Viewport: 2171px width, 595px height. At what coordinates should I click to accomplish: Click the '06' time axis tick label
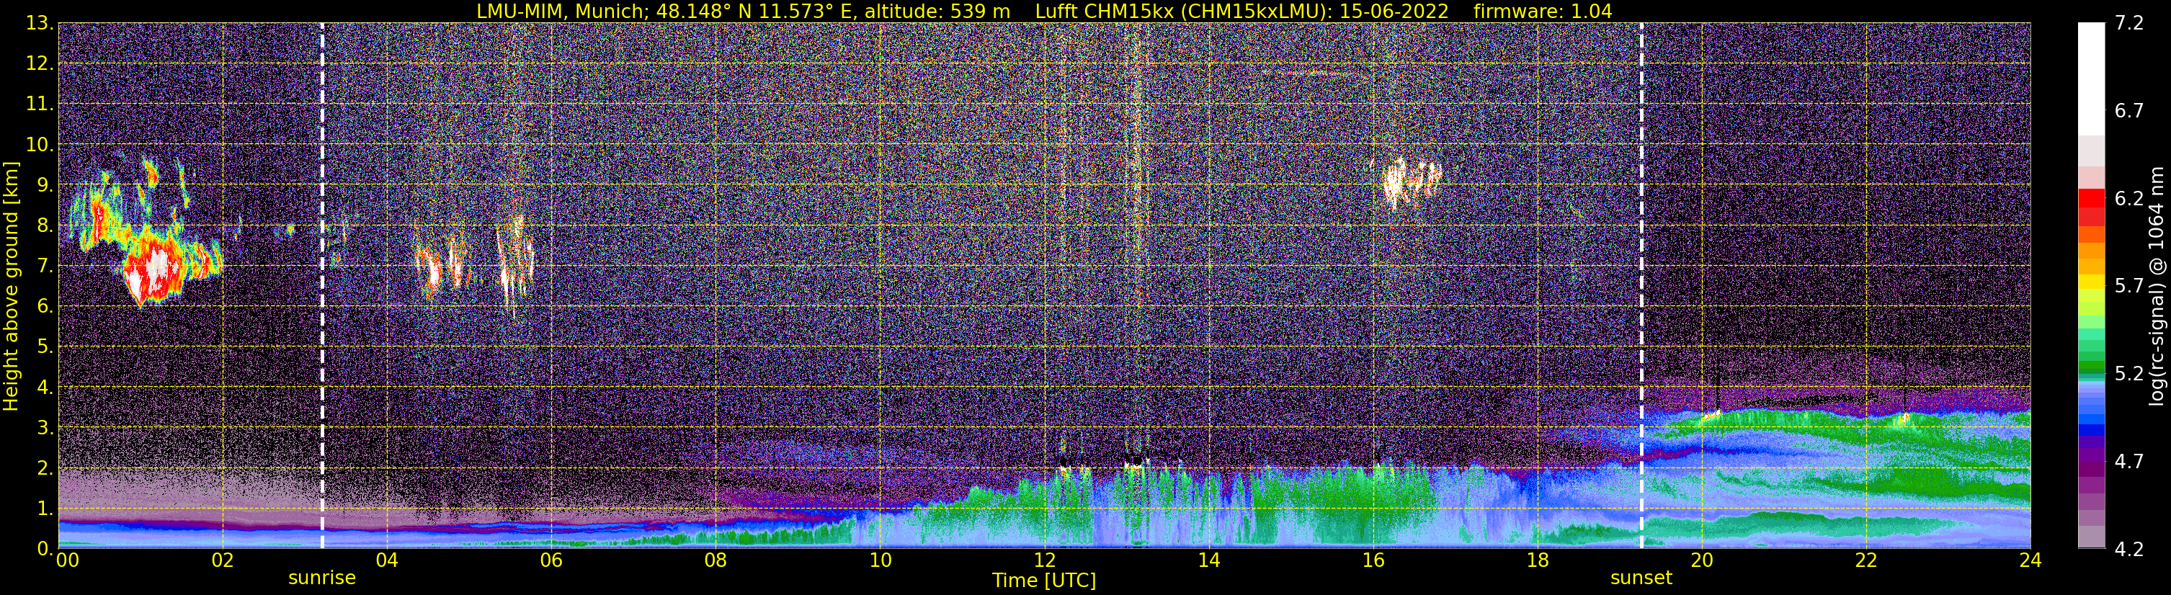(x=551, y=560)
